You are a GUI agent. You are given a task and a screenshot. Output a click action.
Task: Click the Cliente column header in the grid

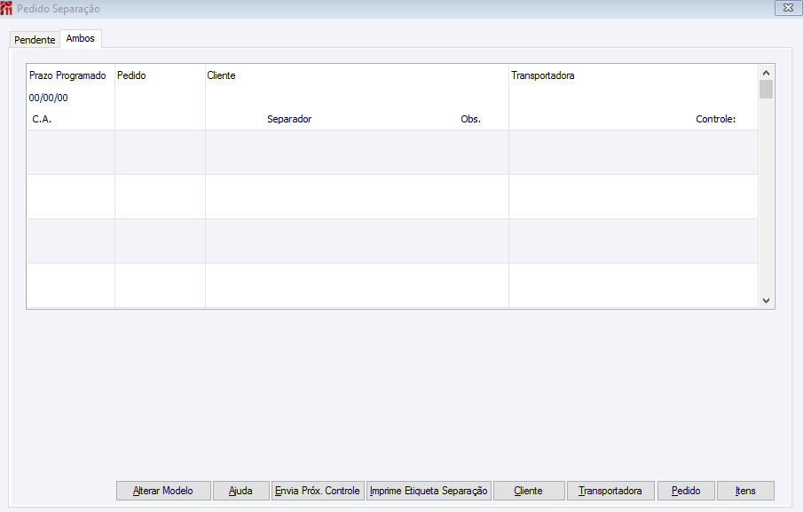(221, 75)
